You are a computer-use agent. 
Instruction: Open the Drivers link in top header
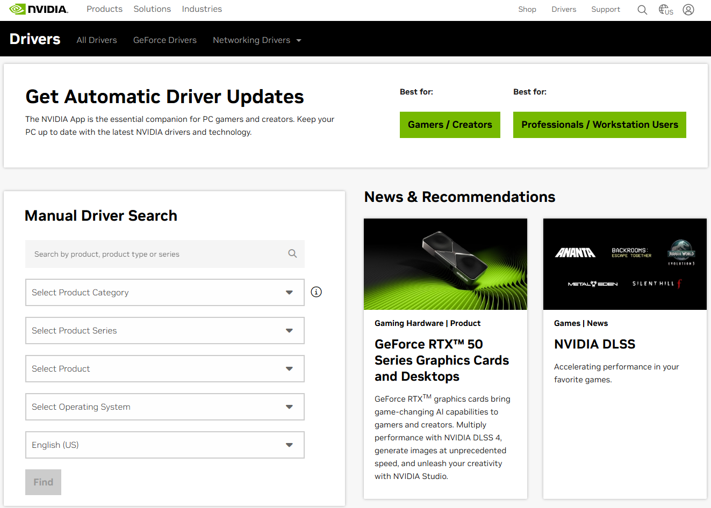pos(564,9)
